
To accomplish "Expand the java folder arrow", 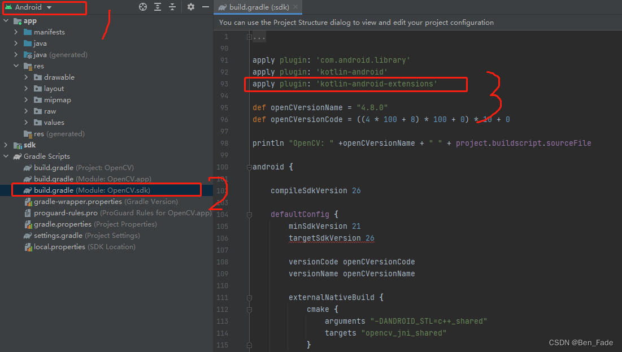I will coord(16,44).
